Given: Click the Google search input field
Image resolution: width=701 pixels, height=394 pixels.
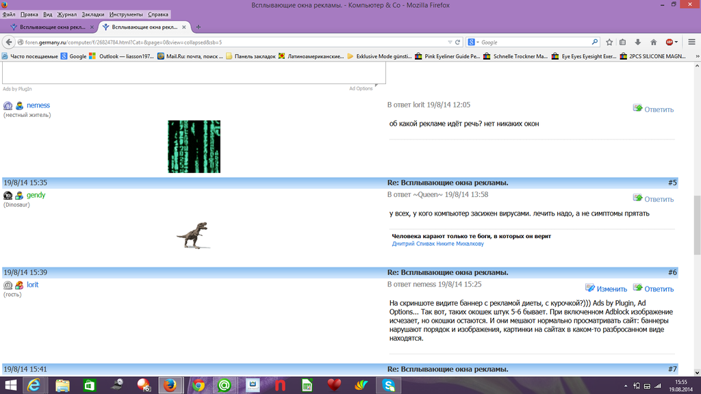Looking at the screenshot, I should pos(535,42).
